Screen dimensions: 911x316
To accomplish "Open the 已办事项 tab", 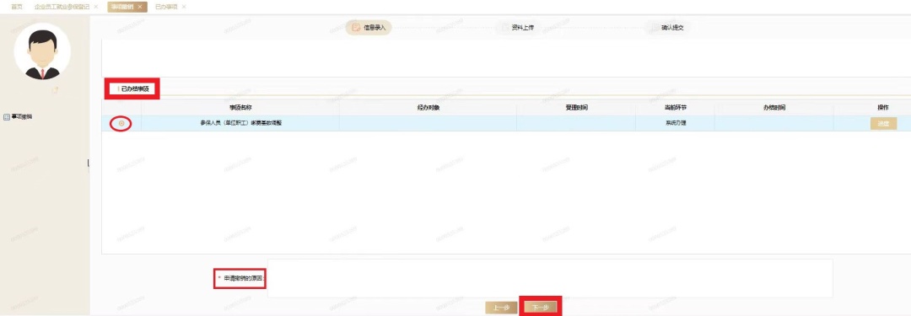I will (x=166, y=7).
